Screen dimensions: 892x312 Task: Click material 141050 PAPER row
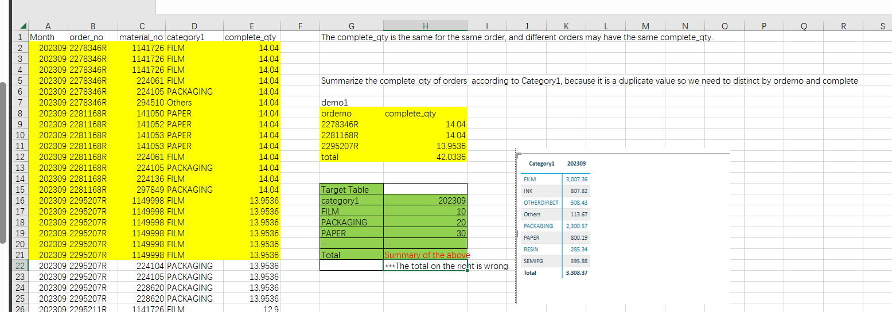coord(141,114)
